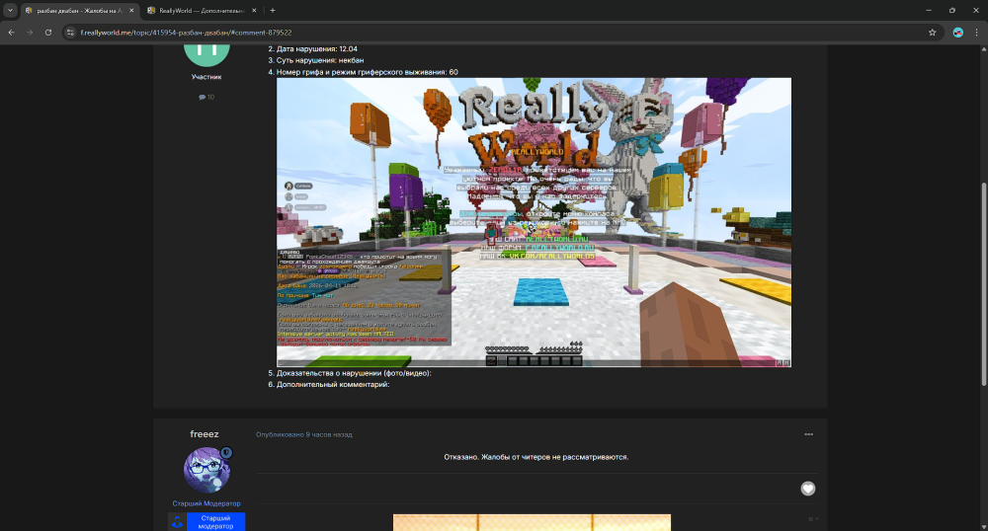Screen dimensions: 988x531
Task: Select the active разбан двабан tab
Action: (x=77, y=10)
